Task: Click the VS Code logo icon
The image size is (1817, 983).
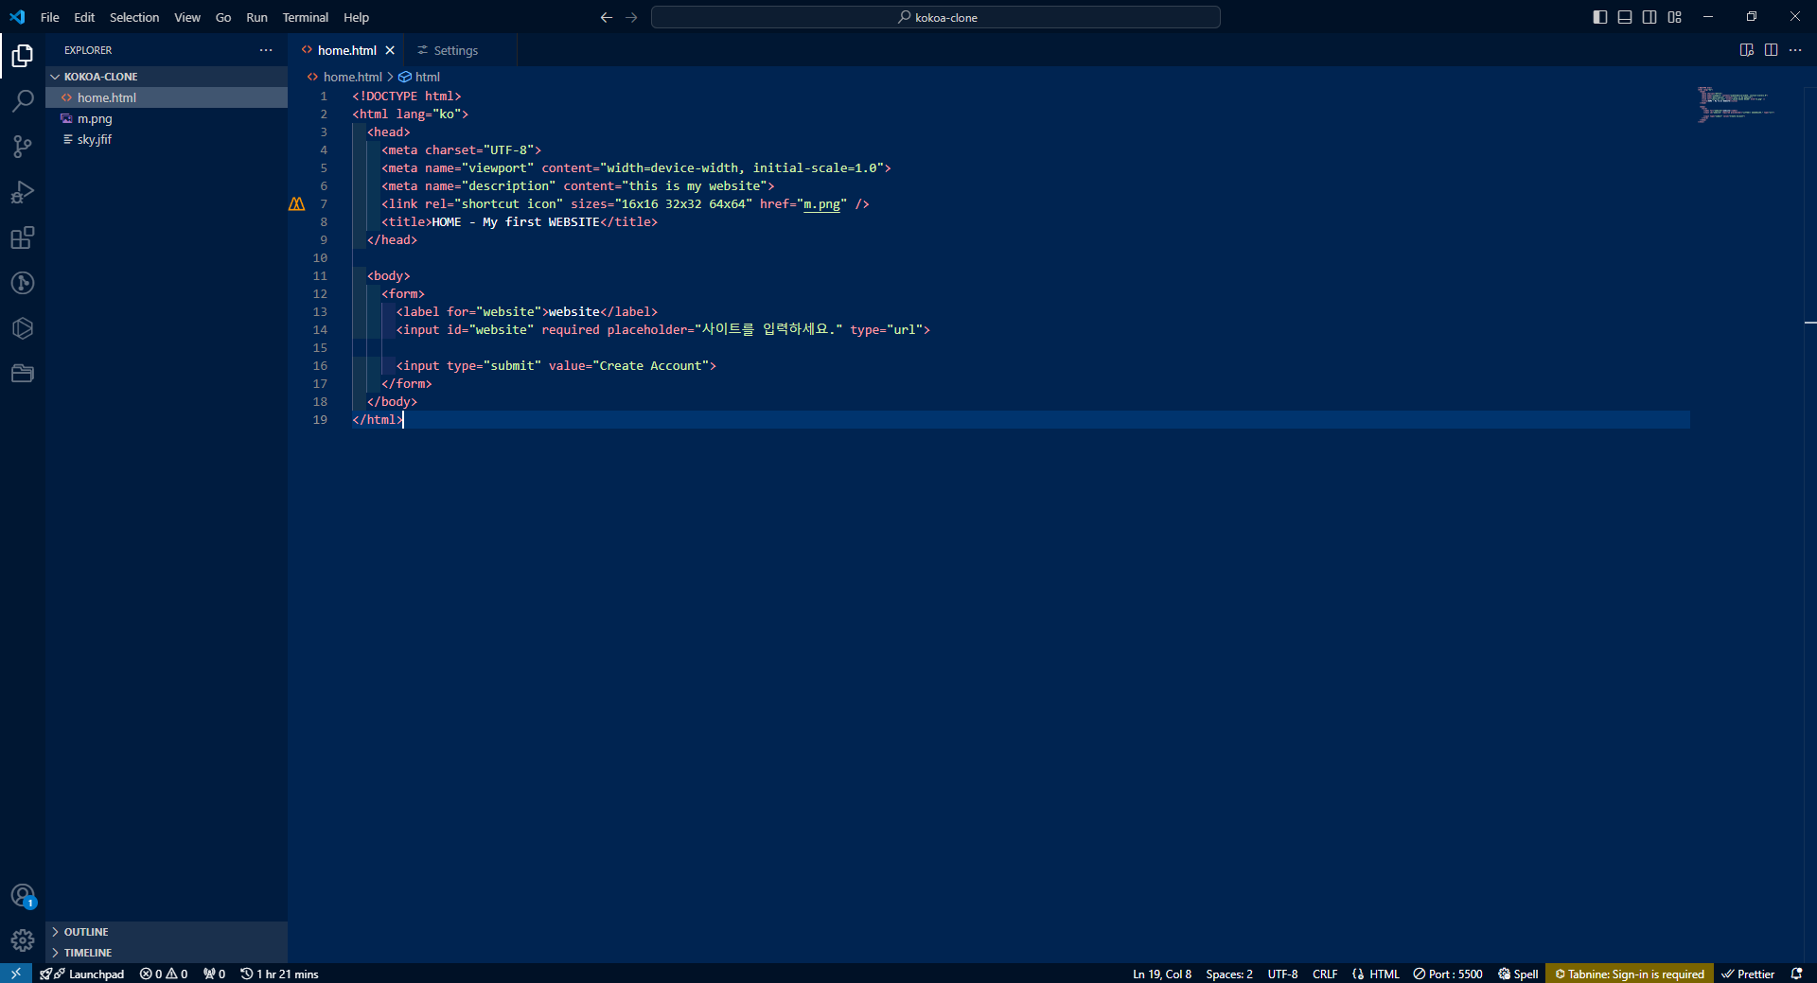Action: [x=17, y=17]
